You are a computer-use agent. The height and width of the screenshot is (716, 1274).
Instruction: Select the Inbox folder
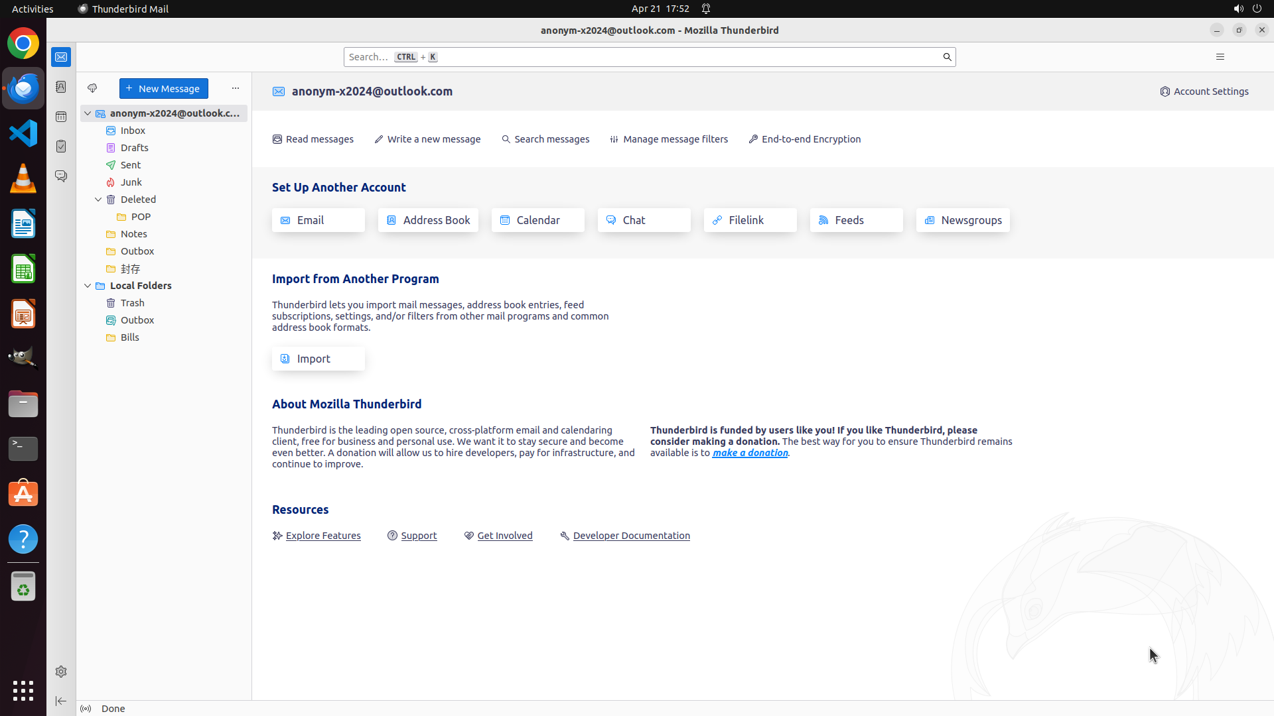tap(133, 131)
